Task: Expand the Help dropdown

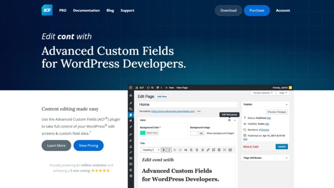Action: click(x=283, y=93)
